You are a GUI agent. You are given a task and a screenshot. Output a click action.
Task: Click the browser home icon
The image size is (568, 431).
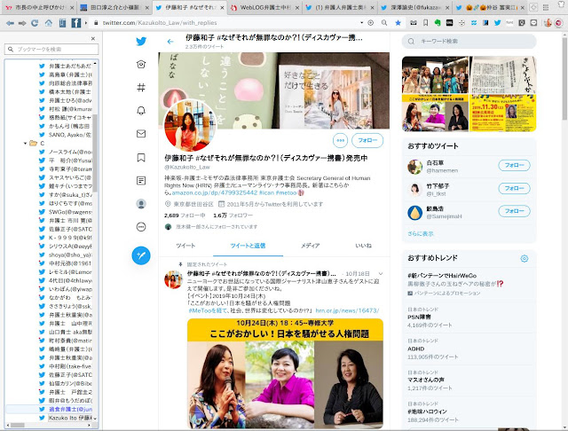tap(49, 23)
